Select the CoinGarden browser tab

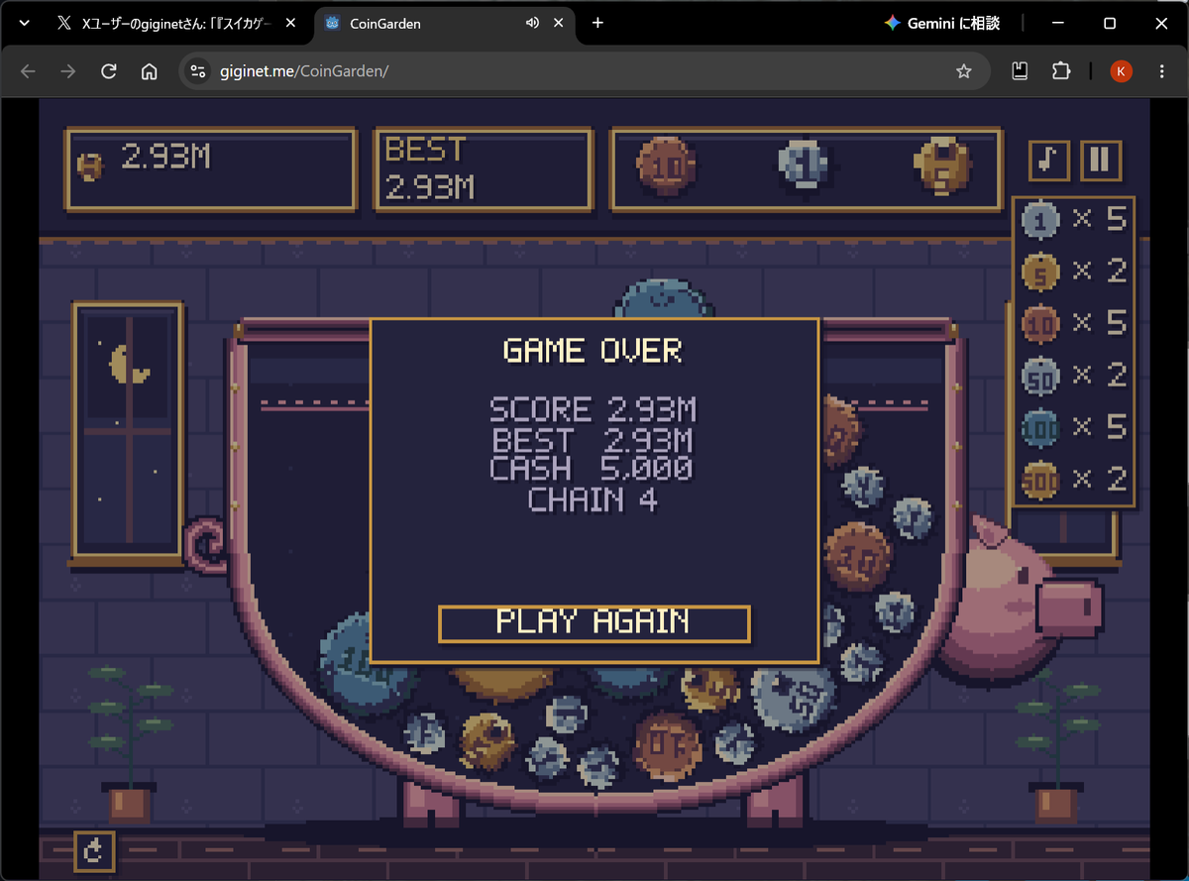click(x=446, y=23)
